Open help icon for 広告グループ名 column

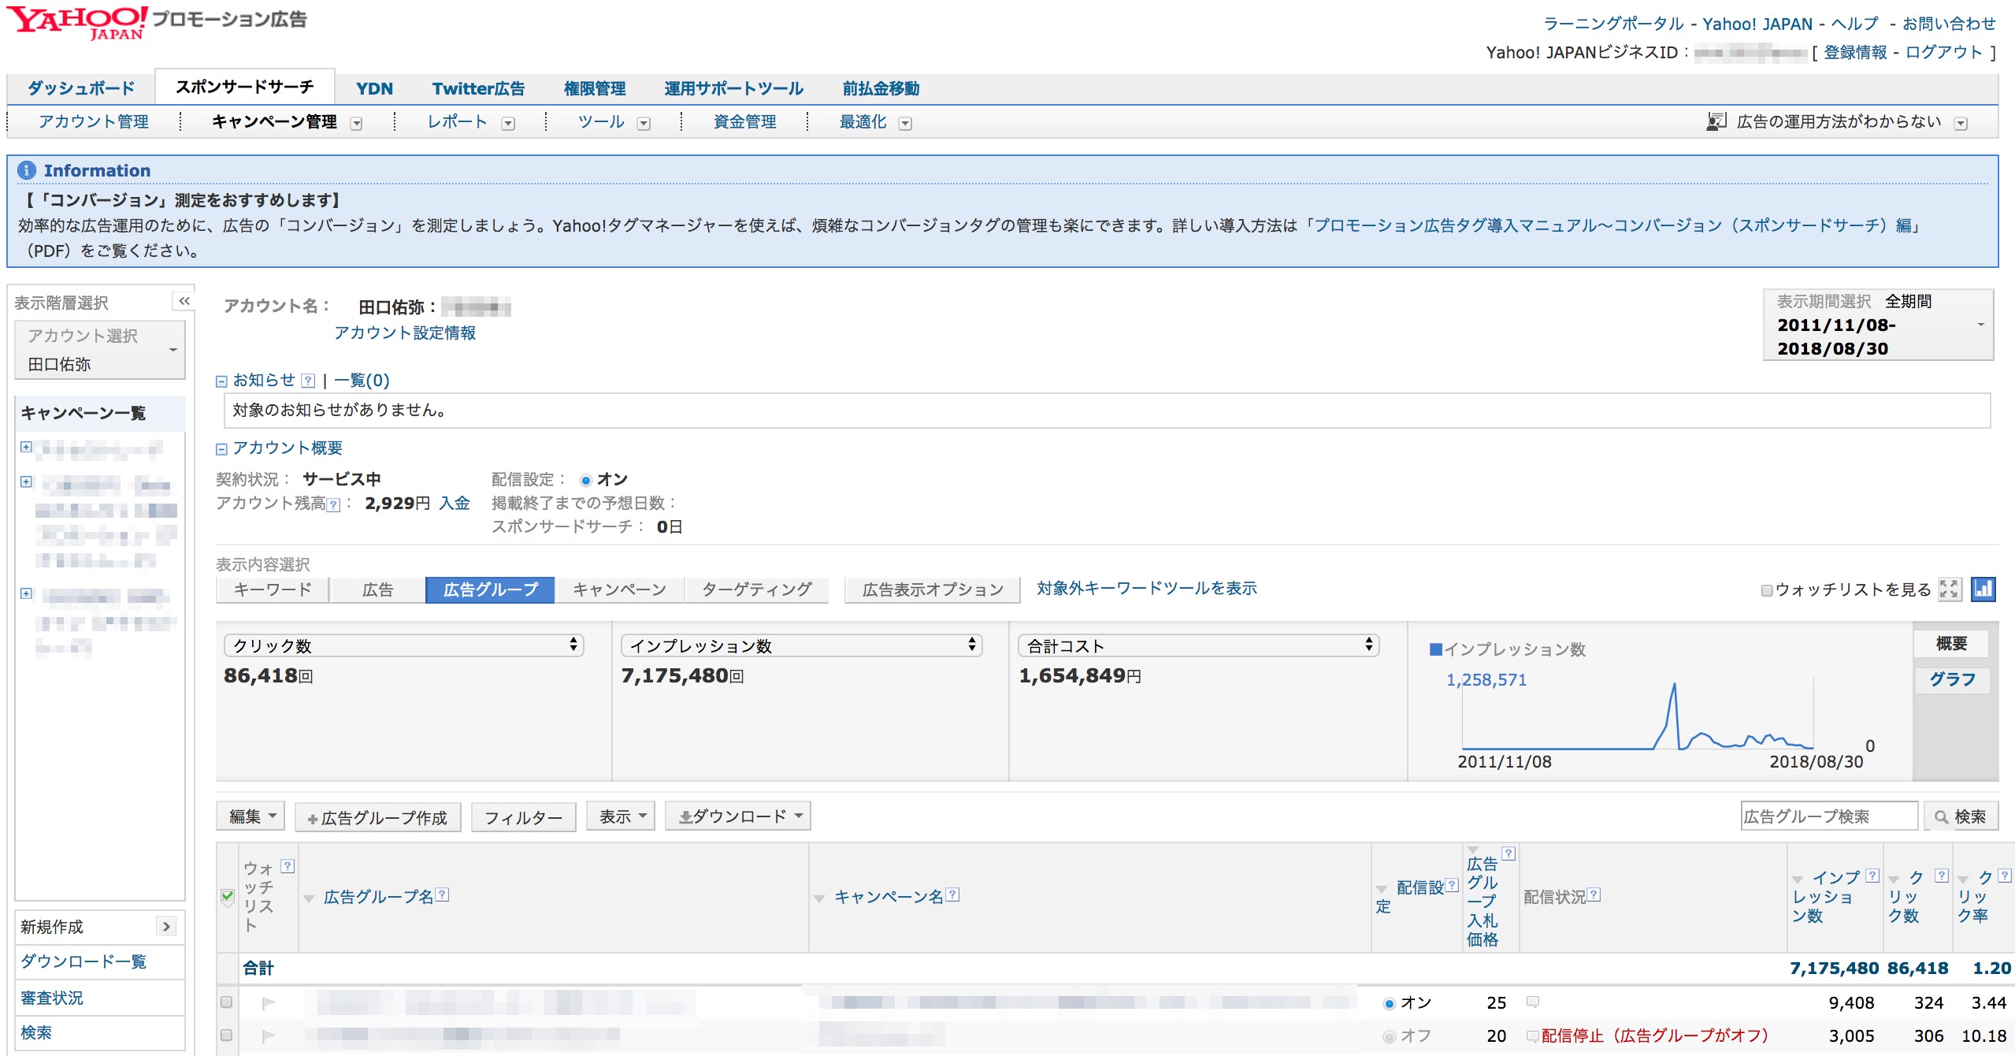(442, 894)
